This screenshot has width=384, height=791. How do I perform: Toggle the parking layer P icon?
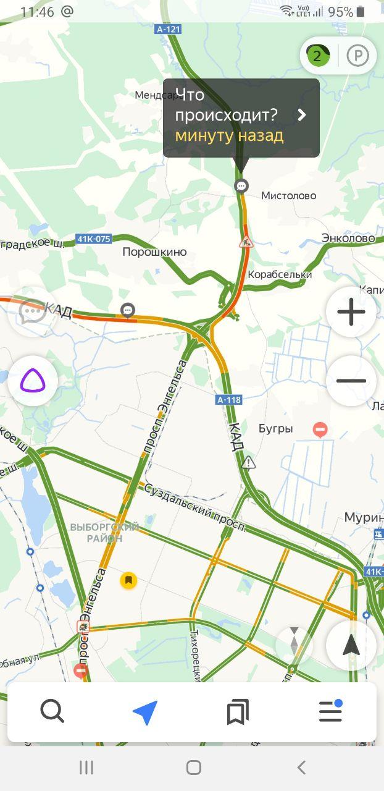click(x=357, y=56)
